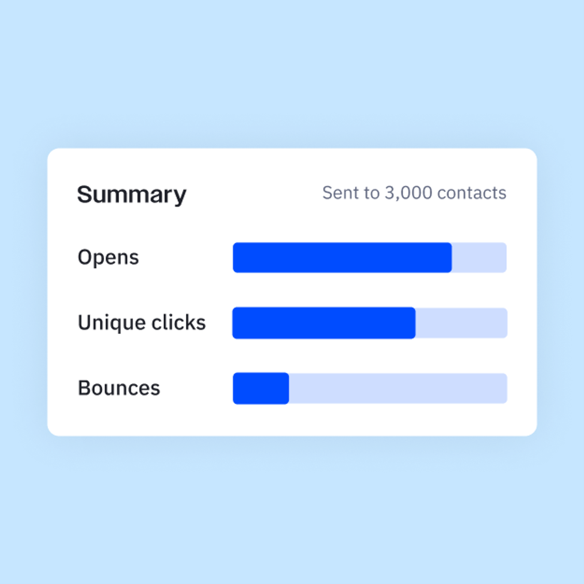Click the unfilled light portion of Bounces bar
The height and width of the screenshot is (584, 584).
pos(398,388)
